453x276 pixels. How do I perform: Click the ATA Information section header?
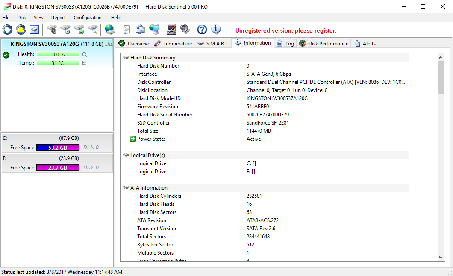265,187
